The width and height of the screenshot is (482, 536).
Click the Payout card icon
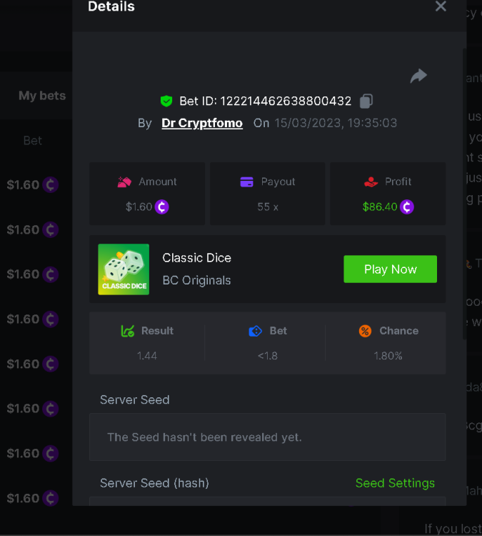(247, 182)
